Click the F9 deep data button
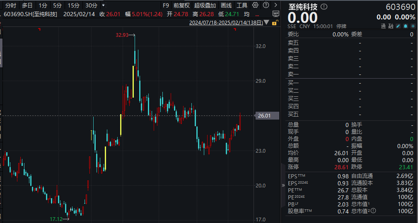The height and width of the screenshot is (223, 418). [166, 5]
